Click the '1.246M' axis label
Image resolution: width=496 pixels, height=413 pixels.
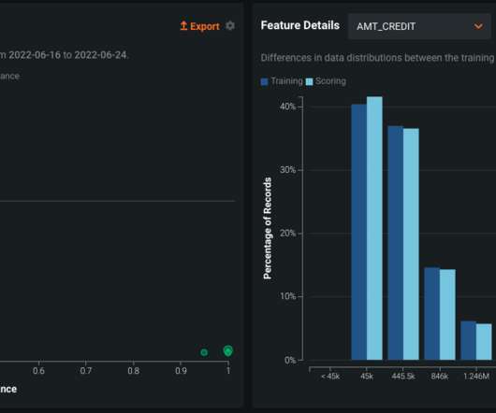476,377
